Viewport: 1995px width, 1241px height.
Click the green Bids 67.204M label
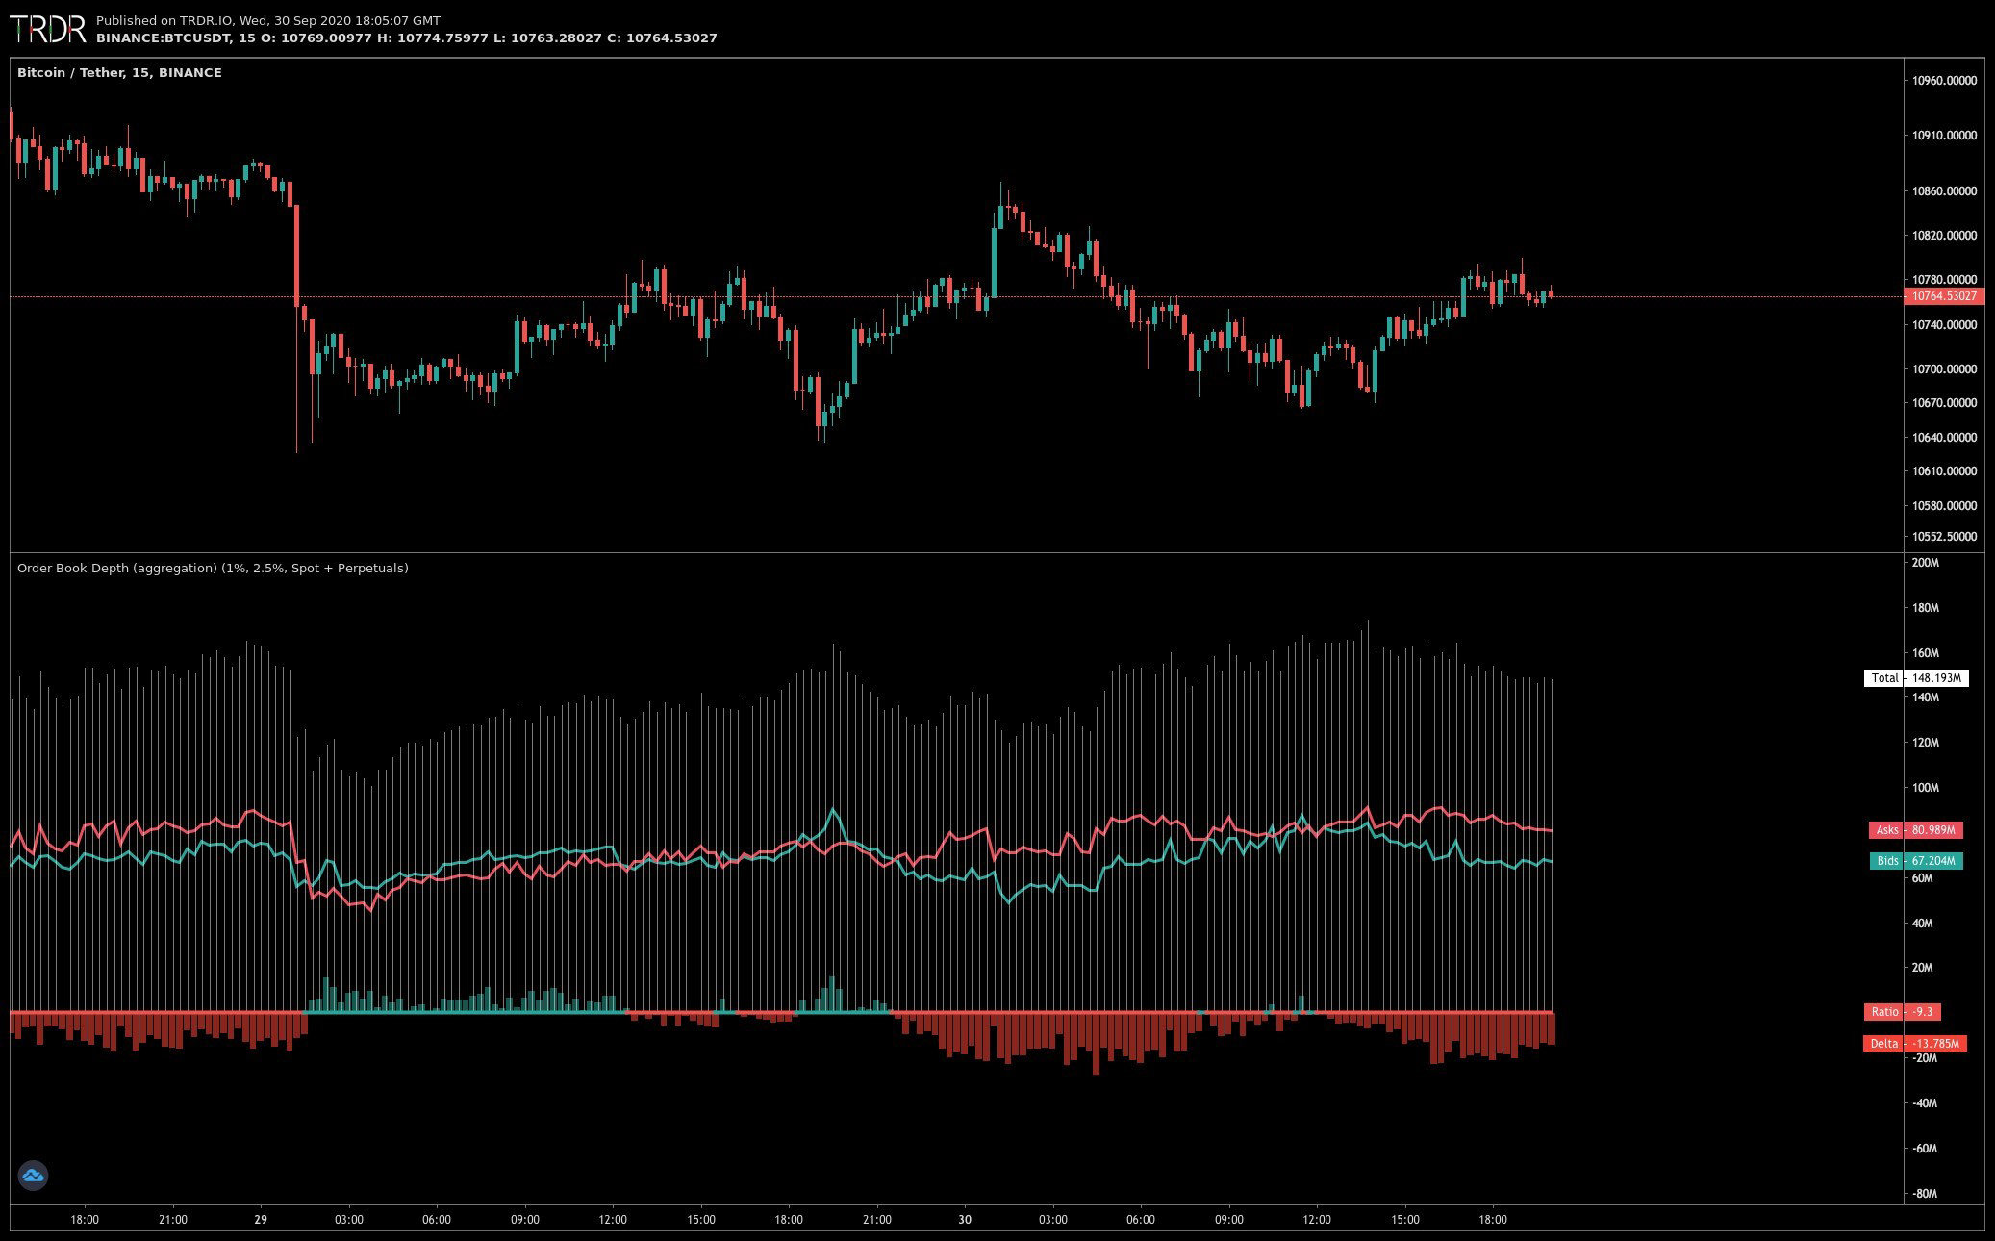click(x=1915, y=861)
